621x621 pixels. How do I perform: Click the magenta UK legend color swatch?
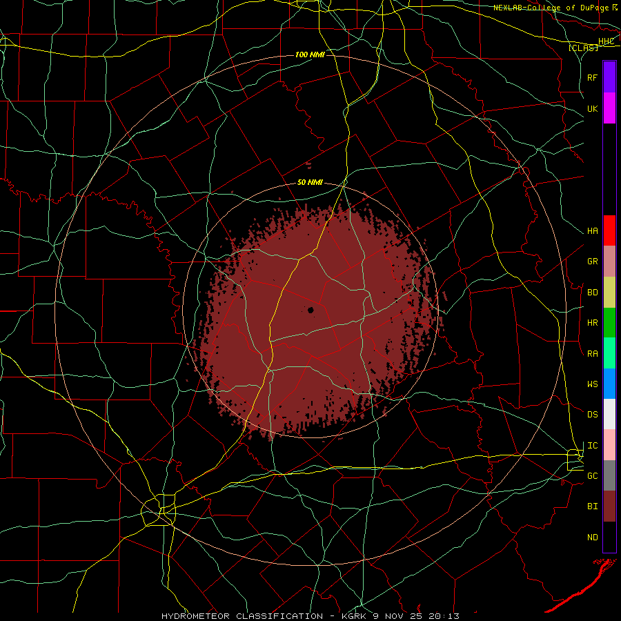pyautogui.click(x=609, y=108)
